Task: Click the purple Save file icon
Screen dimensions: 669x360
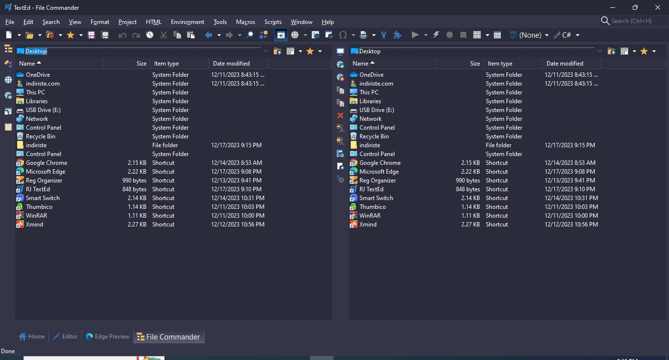Action: point(91,35)
